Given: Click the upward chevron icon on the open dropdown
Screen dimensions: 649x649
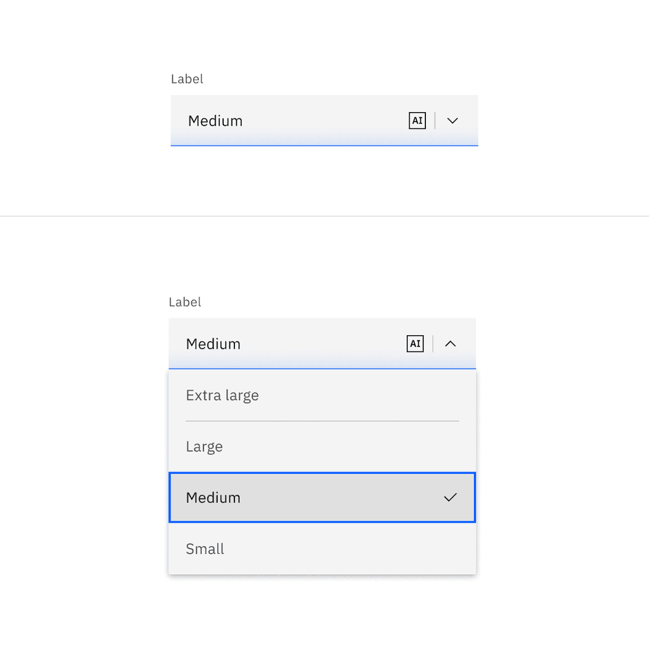Looking at the screenshot, I should pos(450,344).
